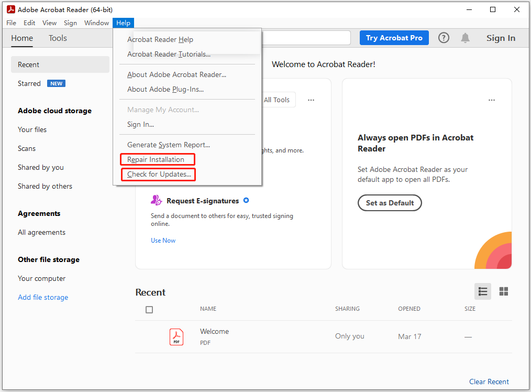The image size is (531, 392).
Task: Choose Acrobat Reader Tutorials...
Action: [169, 54]
